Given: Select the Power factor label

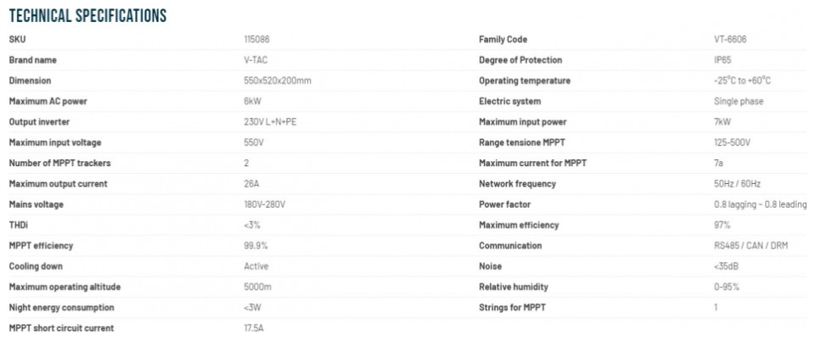Looking at the screenshot, I should click(x=505, y=204).
